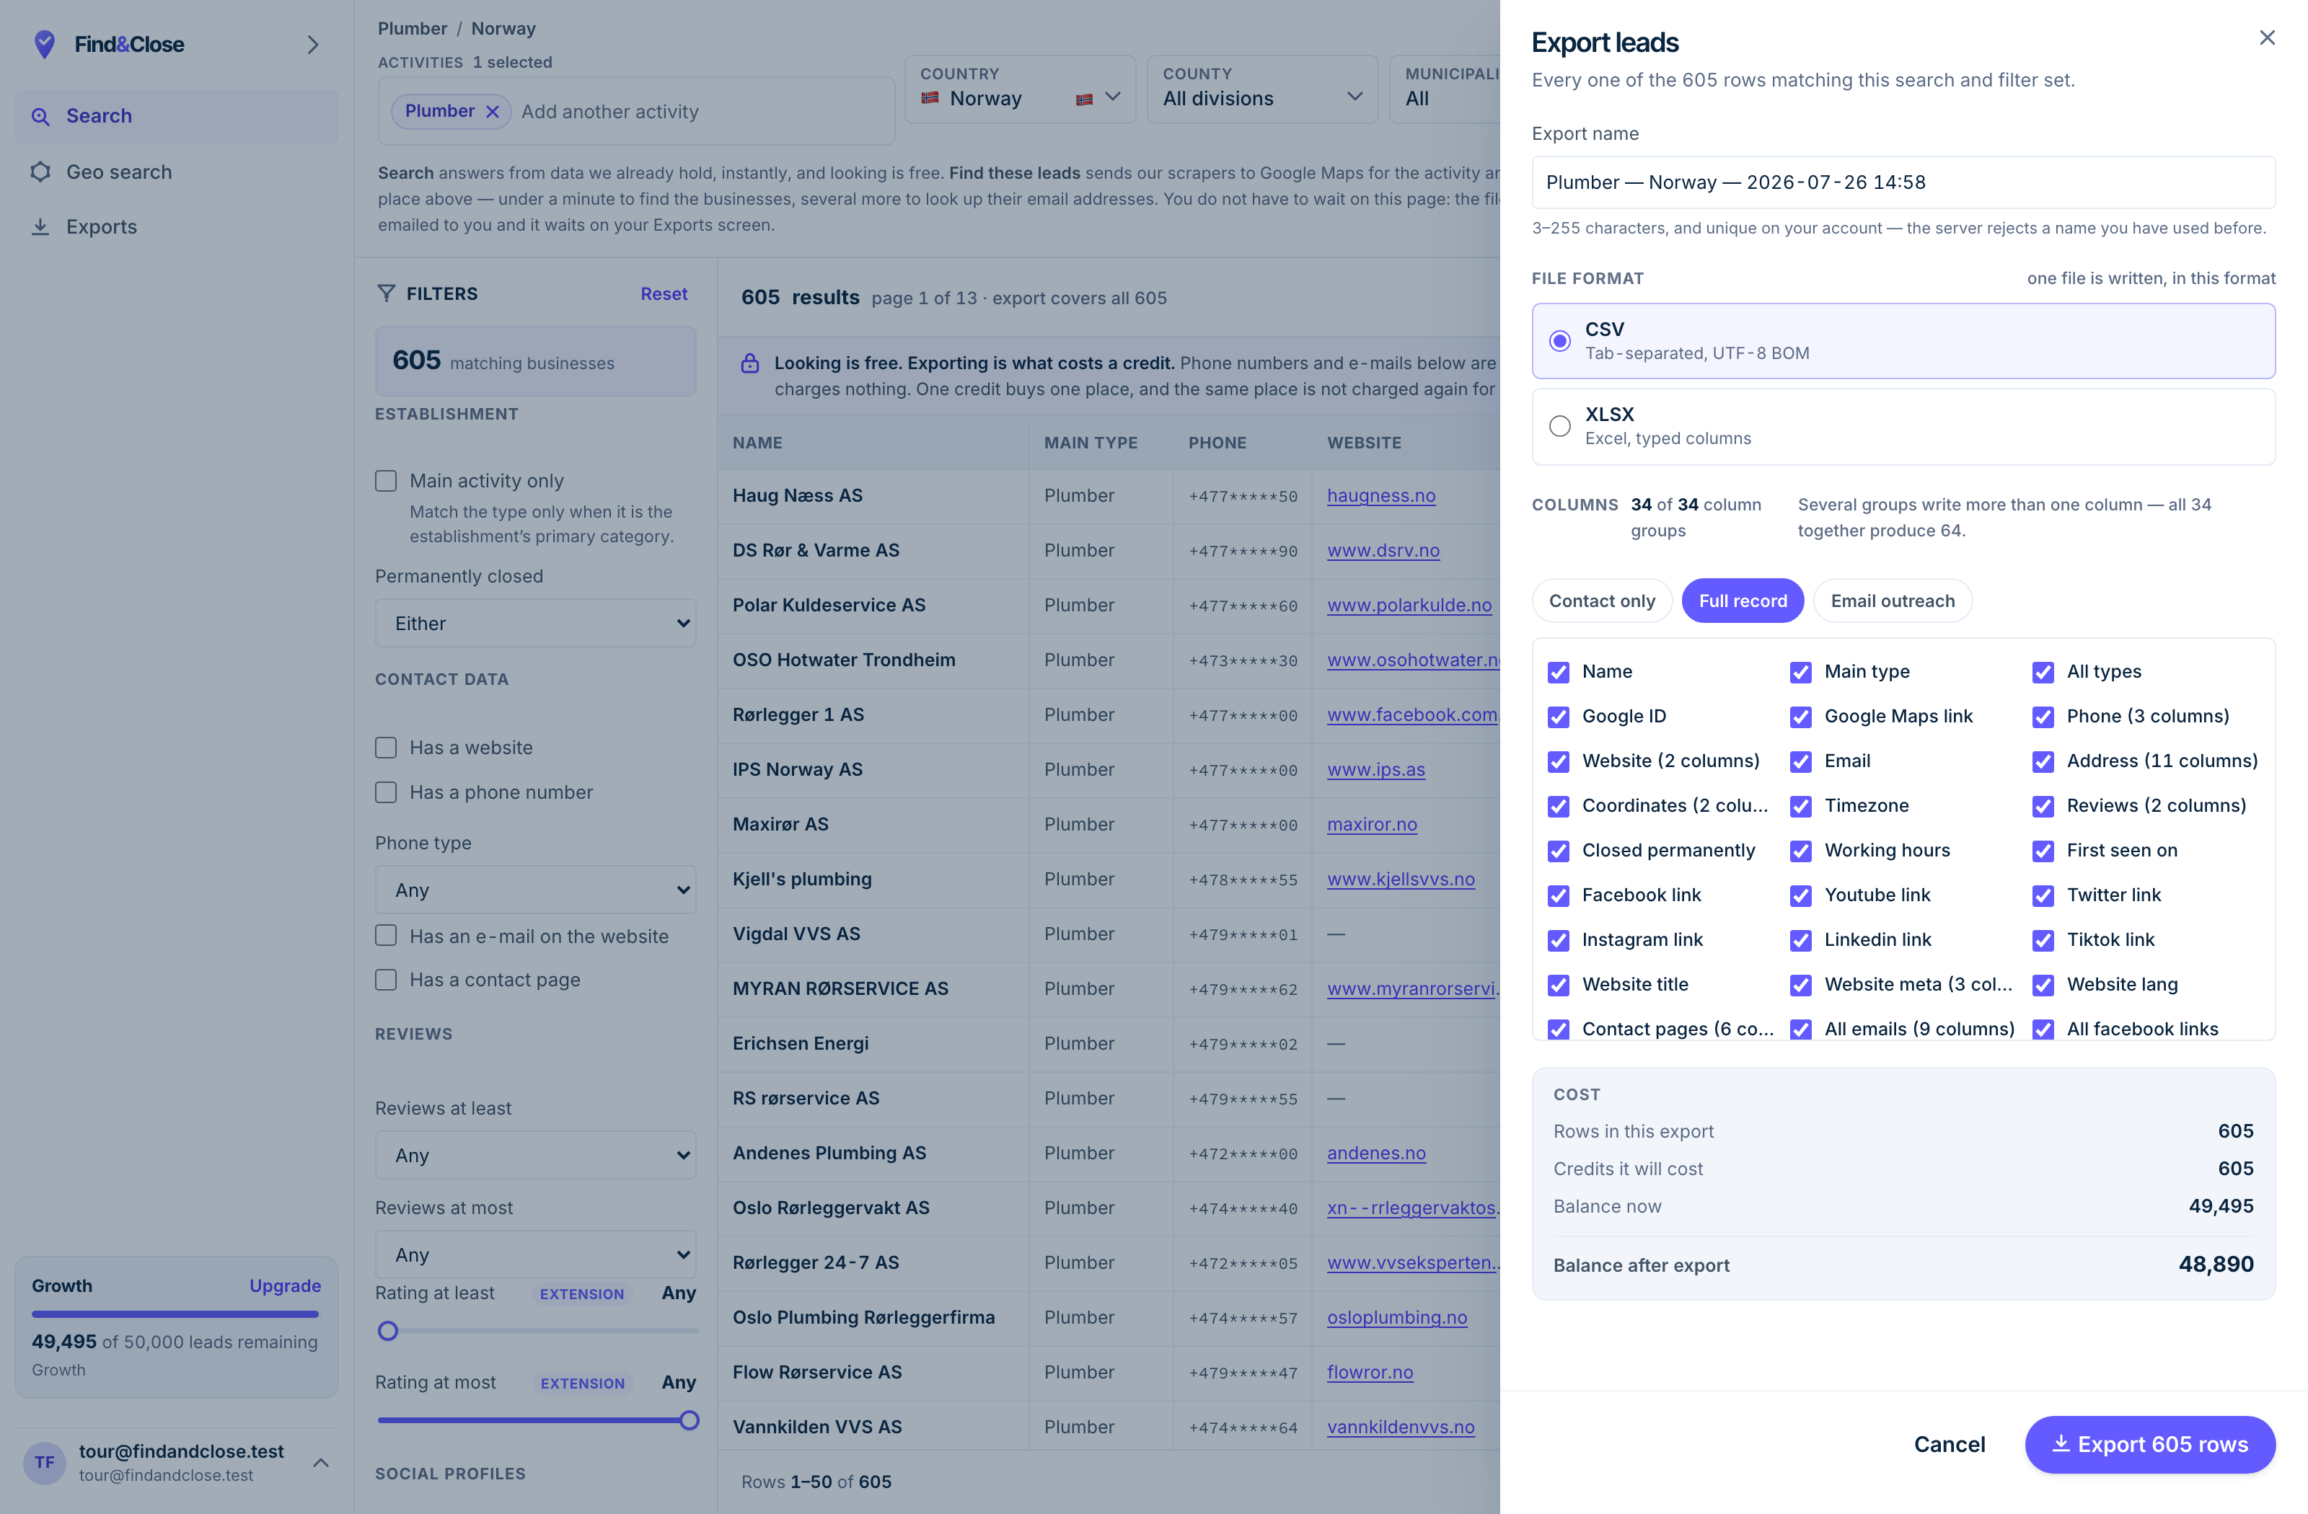Image resolution: width=2308 pixels, height=1514 pixels.
Task: Toggle Main activity only checkbox
Action: coord(386,481)
